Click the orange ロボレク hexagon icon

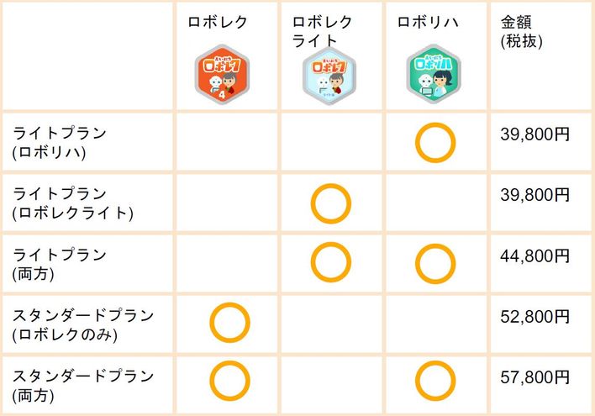click(x=222, y=75)
